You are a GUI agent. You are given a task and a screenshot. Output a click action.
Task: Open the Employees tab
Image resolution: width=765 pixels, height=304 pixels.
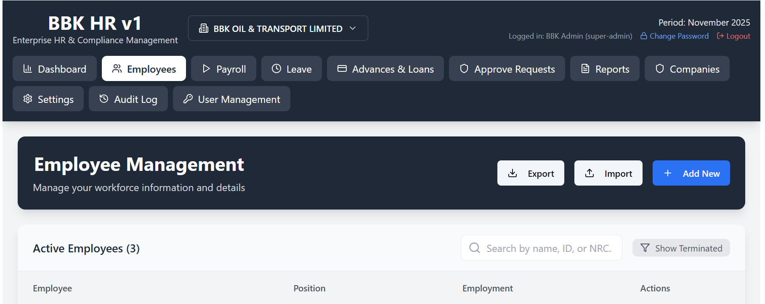coord(144,69)
